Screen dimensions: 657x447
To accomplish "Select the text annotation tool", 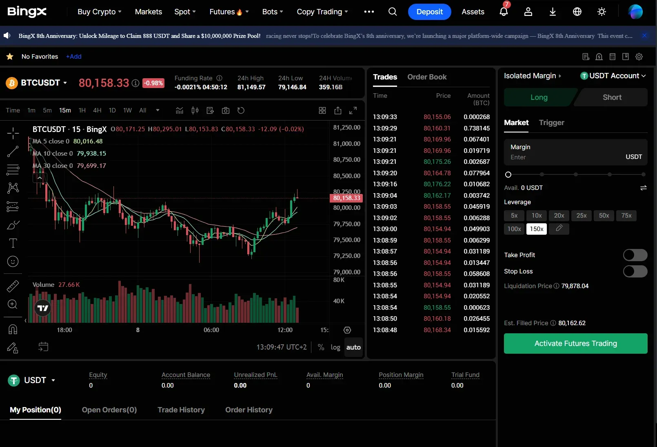I will point(13,243).
